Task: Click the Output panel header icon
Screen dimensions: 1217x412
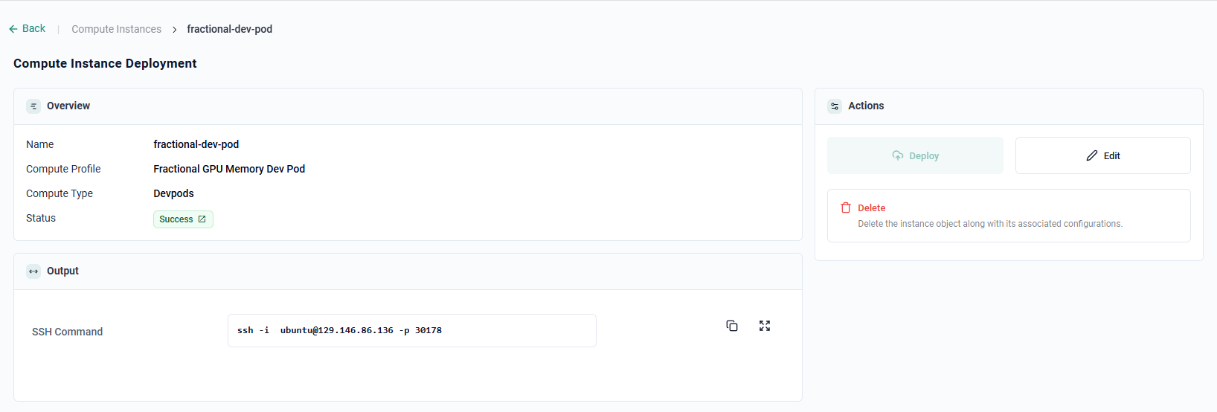Action: point(33,271)
